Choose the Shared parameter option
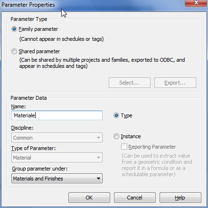 point(14,51)
